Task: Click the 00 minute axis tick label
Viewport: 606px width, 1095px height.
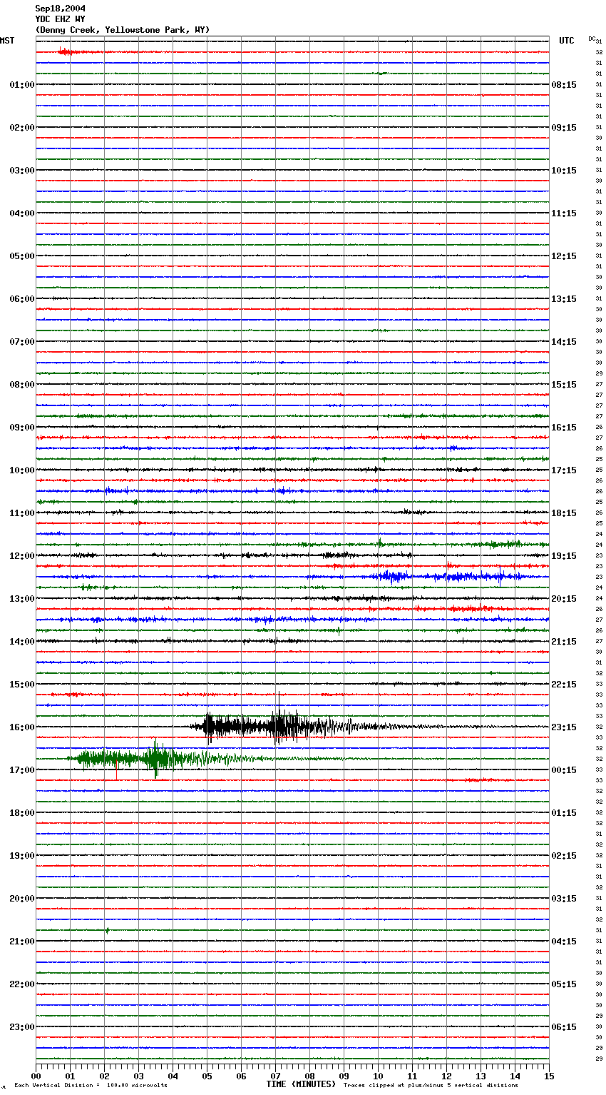Action: tap(36, 1076)
